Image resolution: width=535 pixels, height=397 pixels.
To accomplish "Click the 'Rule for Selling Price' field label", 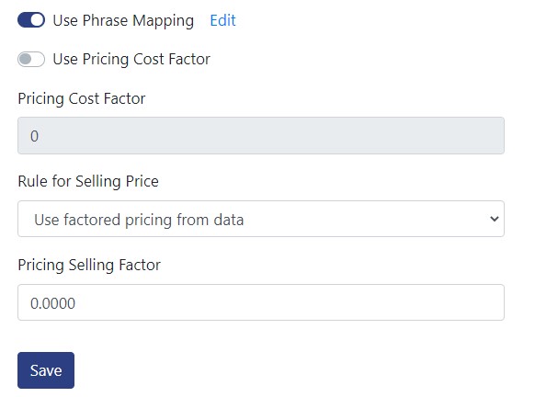I will 88,181.
